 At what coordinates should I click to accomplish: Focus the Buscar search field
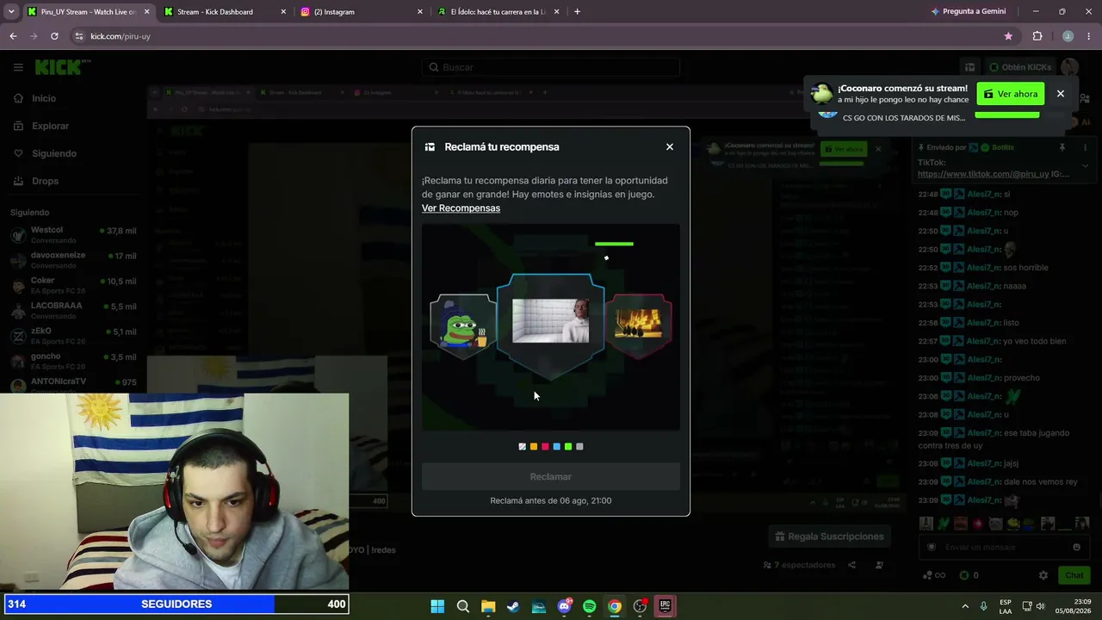pyautogui.click(x=551, y=67)
